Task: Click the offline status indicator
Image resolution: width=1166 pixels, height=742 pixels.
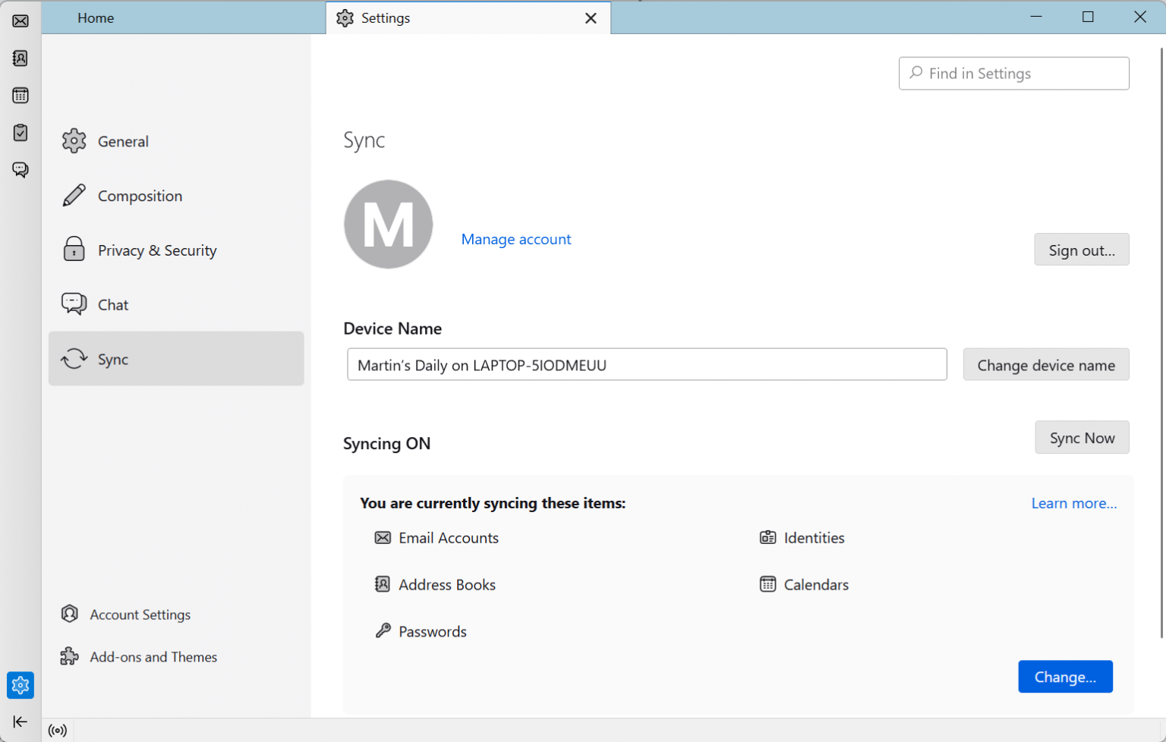Action: 58,730
